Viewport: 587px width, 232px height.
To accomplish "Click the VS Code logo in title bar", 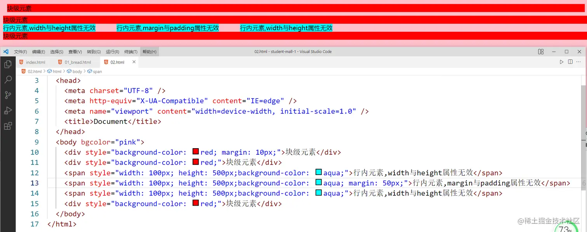I will [6, 52].
